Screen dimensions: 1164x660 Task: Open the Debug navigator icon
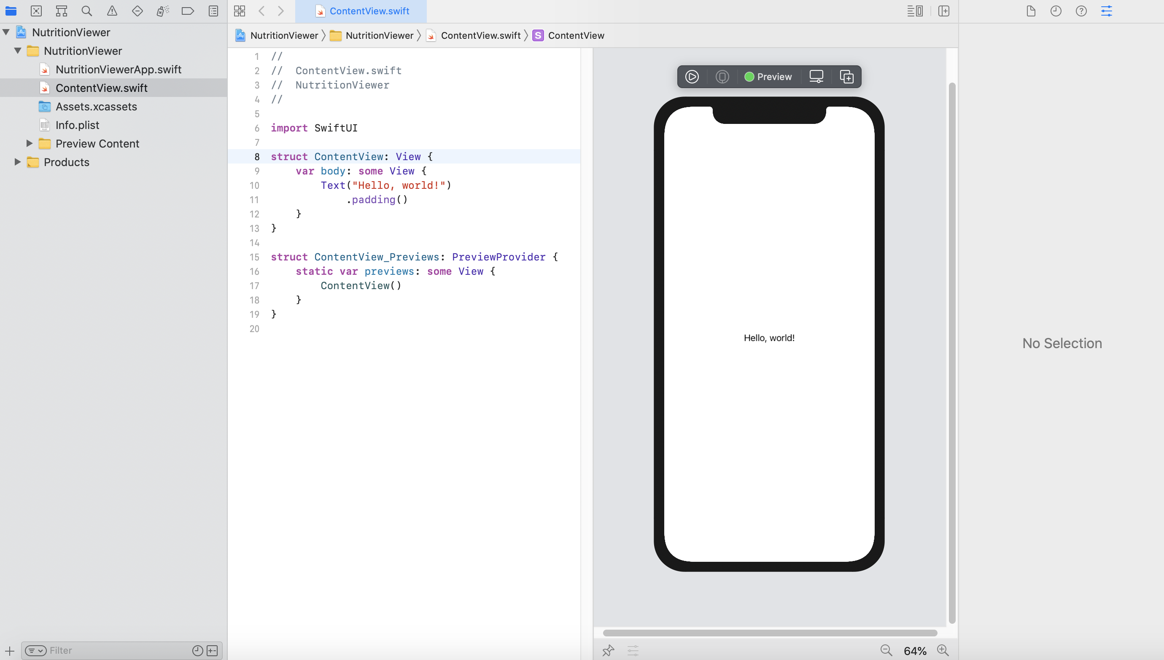click(162, 11)
